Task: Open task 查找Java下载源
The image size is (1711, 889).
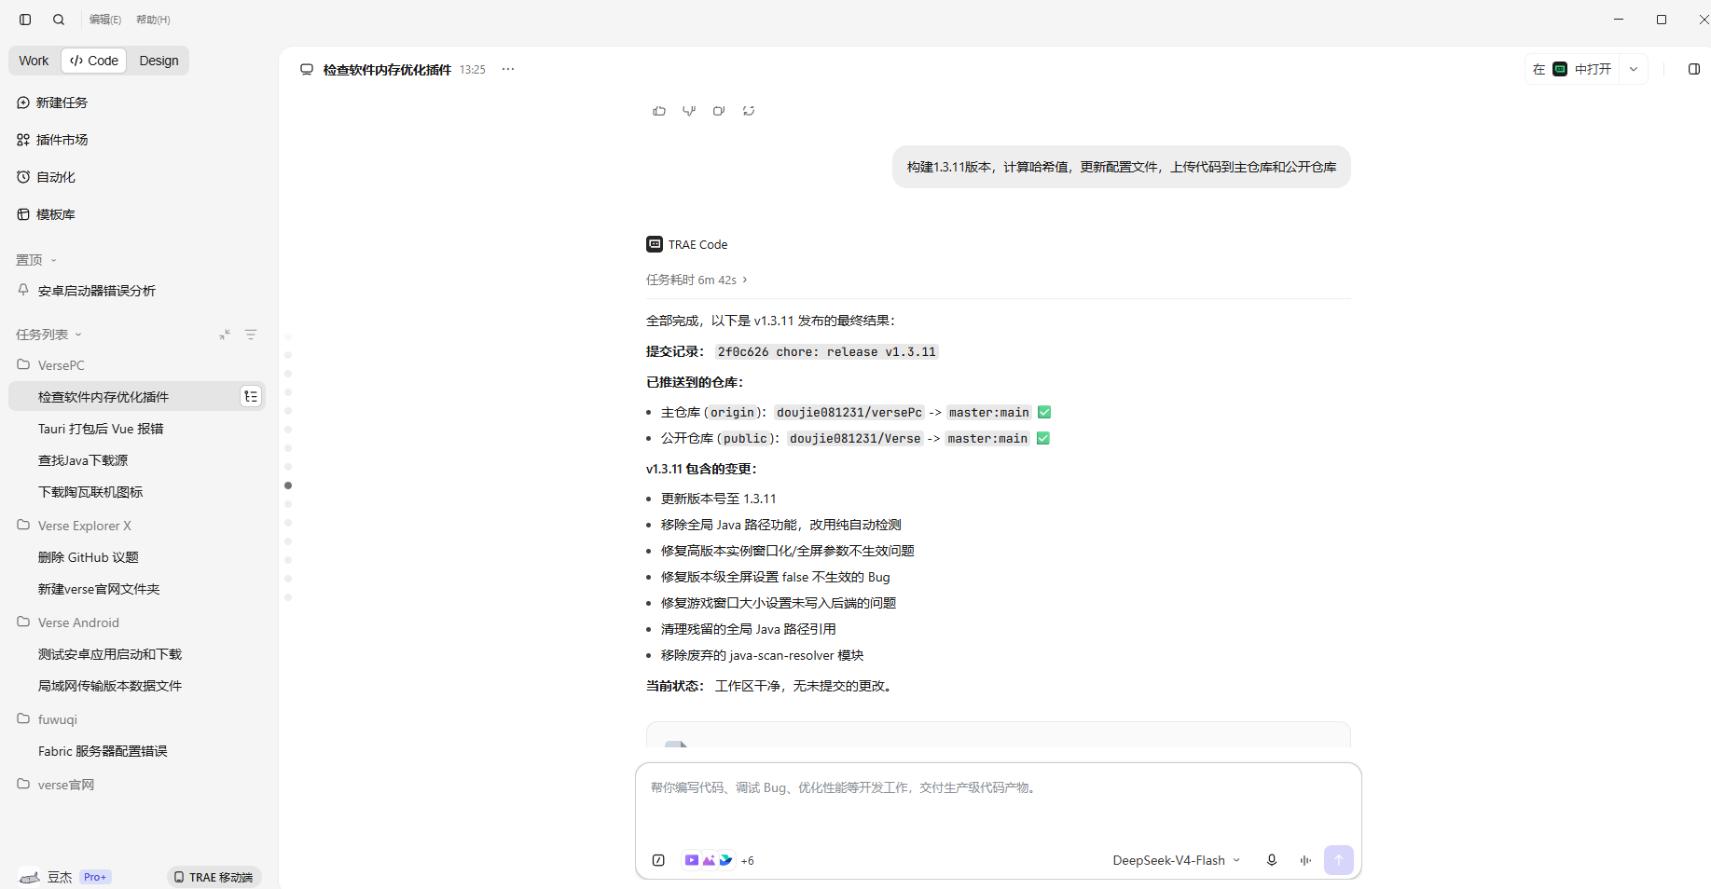Action: pyautogui.click(x=83, y=460)
